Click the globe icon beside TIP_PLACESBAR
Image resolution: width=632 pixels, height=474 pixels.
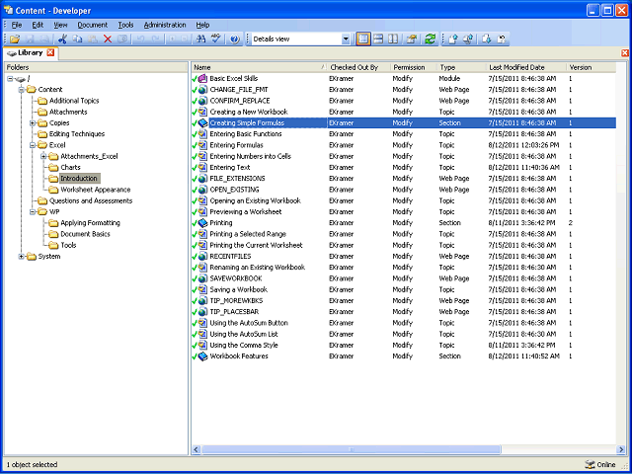point(203,312)
